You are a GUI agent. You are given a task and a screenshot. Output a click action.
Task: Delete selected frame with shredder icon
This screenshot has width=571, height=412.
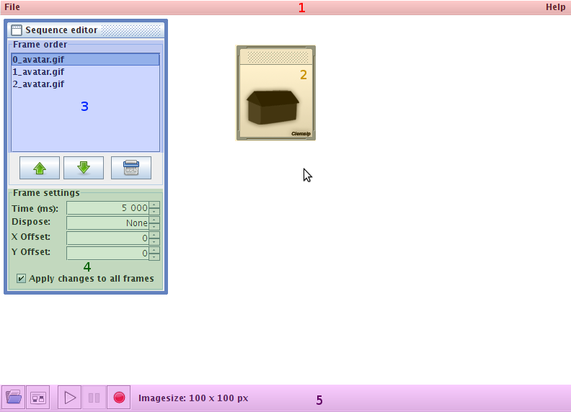pos(131,168)
